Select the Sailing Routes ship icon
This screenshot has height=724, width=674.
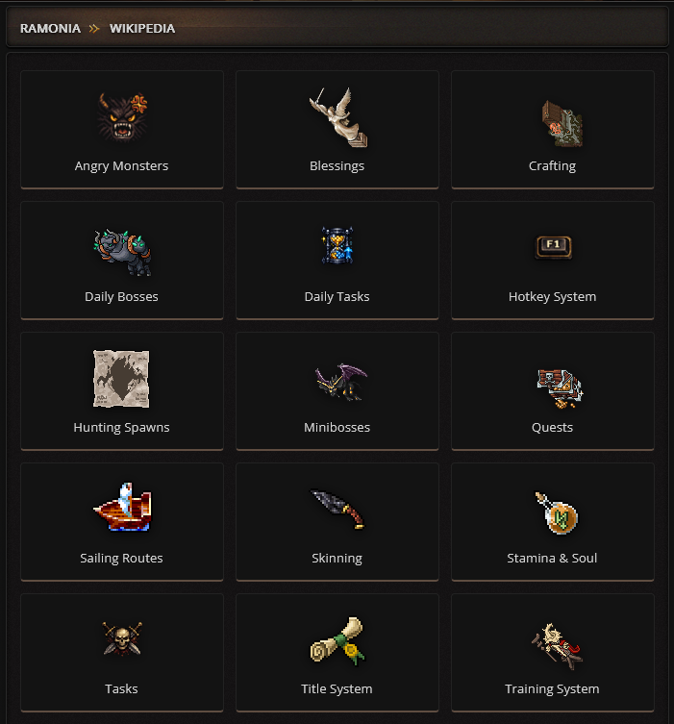[122, 507]
